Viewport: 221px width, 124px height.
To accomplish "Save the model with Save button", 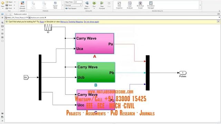I will [x=9, y=5].
